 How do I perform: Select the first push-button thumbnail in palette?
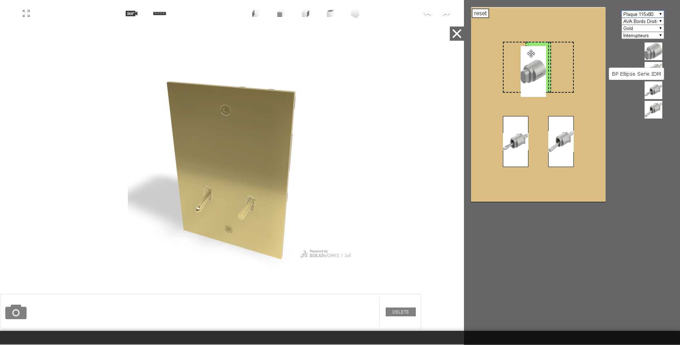coord(653,51)
